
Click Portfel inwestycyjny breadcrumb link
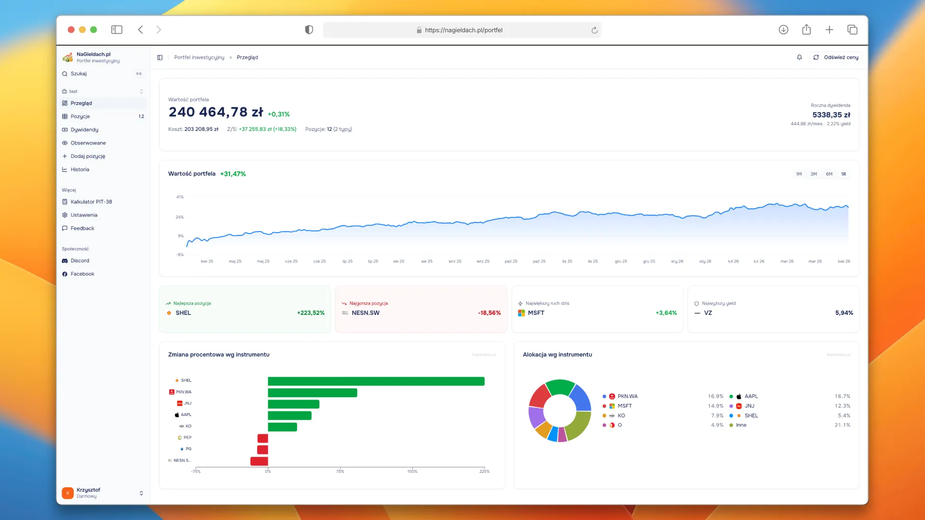pyautogui.click(x=199, y=57)
